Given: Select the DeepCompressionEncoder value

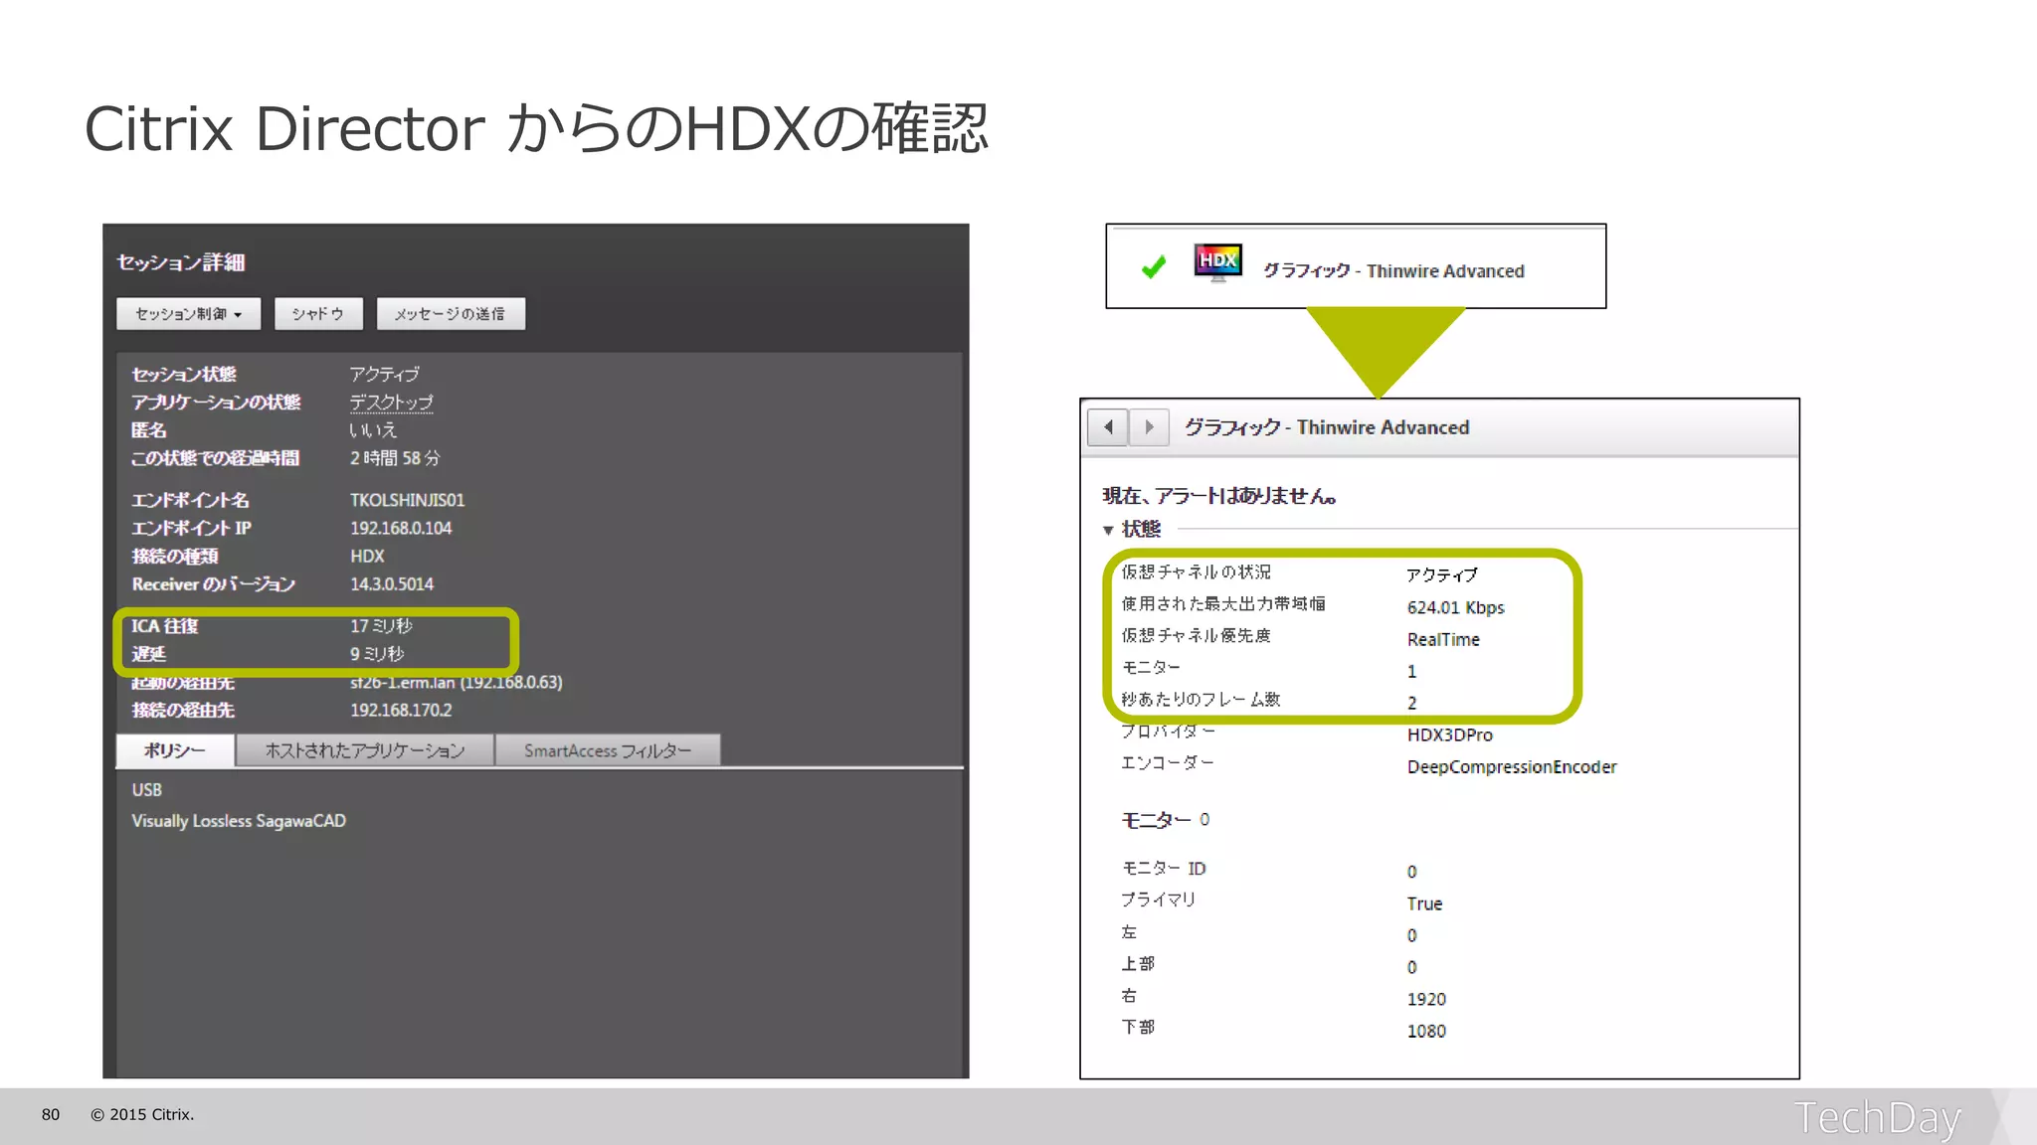Looking at the screenshot, I should 1512,766.
